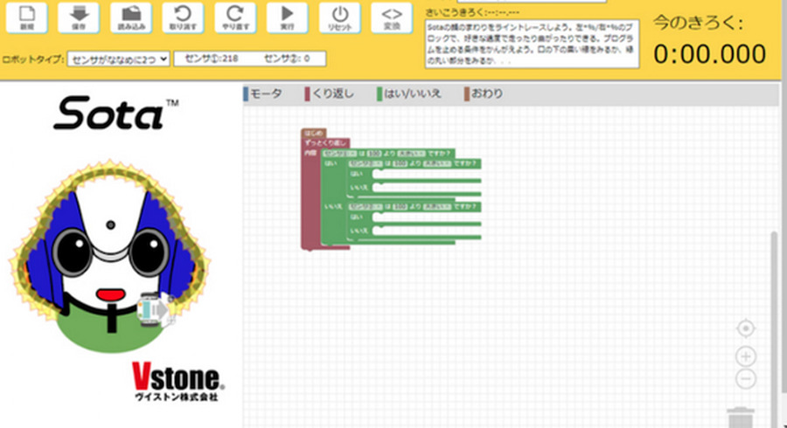Screen dimensions: 787x428
Task: Click the 変換 code conversion icon
Action: [x=393, y=17]
